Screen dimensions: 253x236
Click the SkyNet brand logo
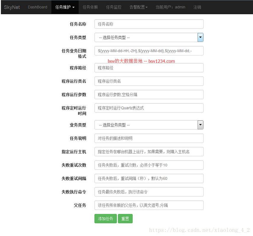pos(12,7)
